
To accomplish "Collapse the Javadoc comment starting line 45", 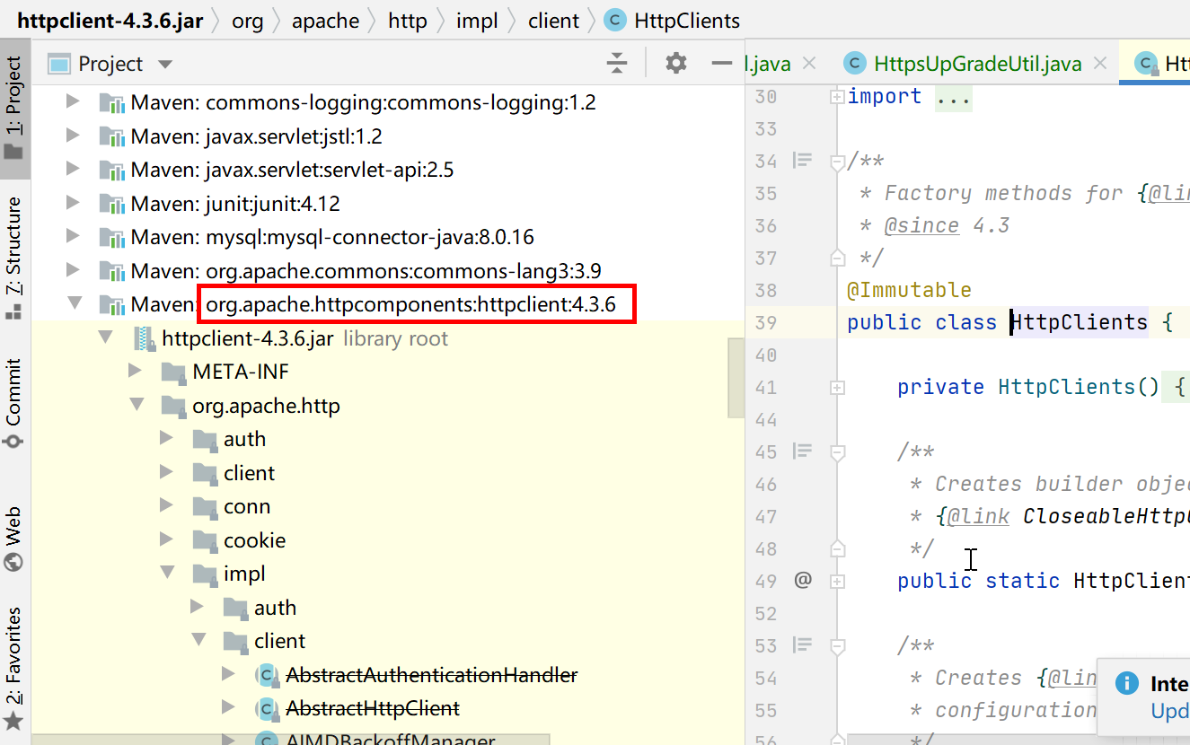I will point(837,452).
